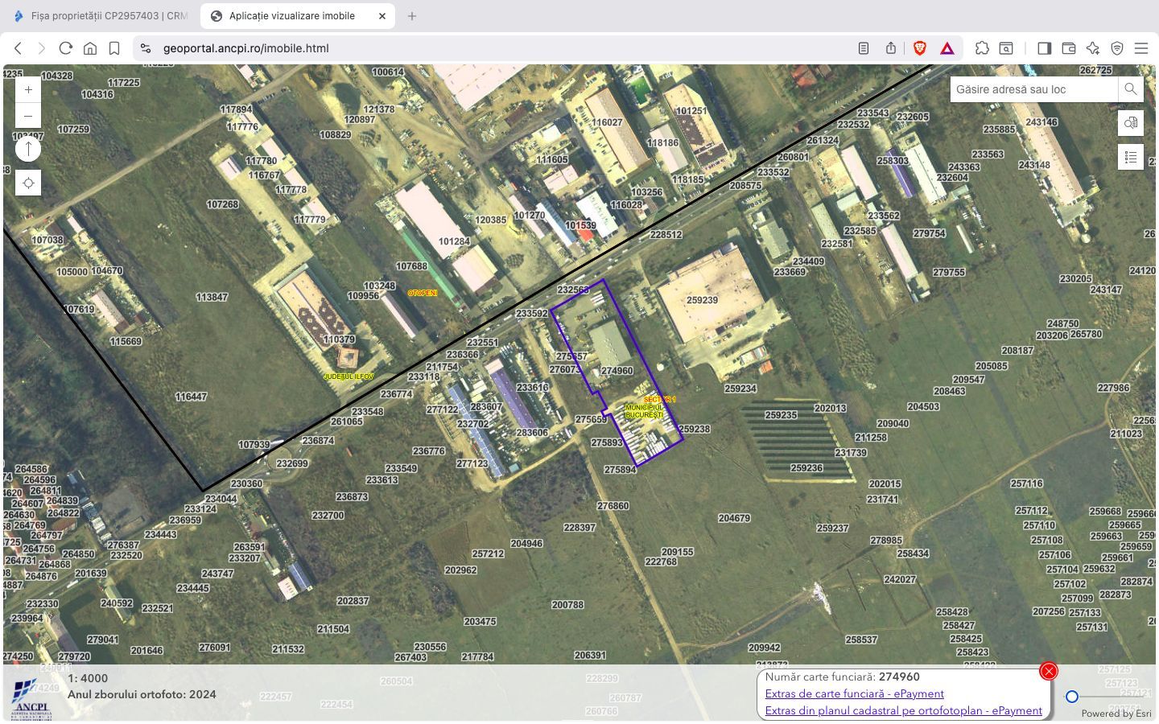Open a new browser tab
Viewport: 1159px width, 724px height.
[412, 16]
